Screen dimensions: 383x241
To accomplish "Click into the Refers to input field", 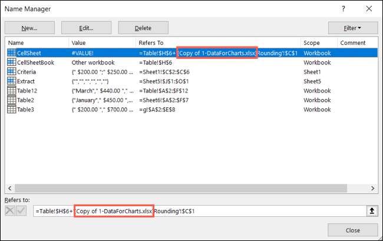I will [200, 211].
